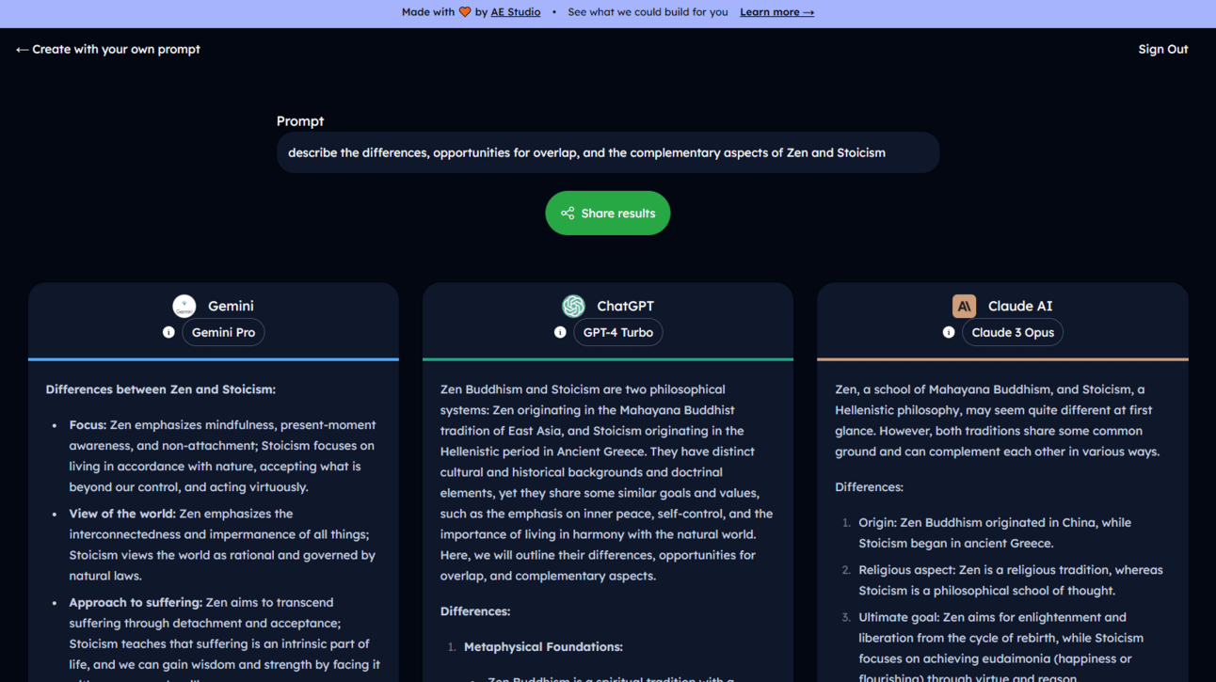Screen dimensions: 1216x682
Task: Select the GPT-4 Turbo model pill
Action: (618, 332)
